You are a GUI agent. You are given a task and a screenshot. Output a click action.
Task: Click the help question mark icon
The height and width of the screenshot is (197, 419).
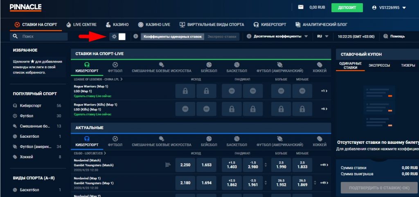click(x=385, y=36)
